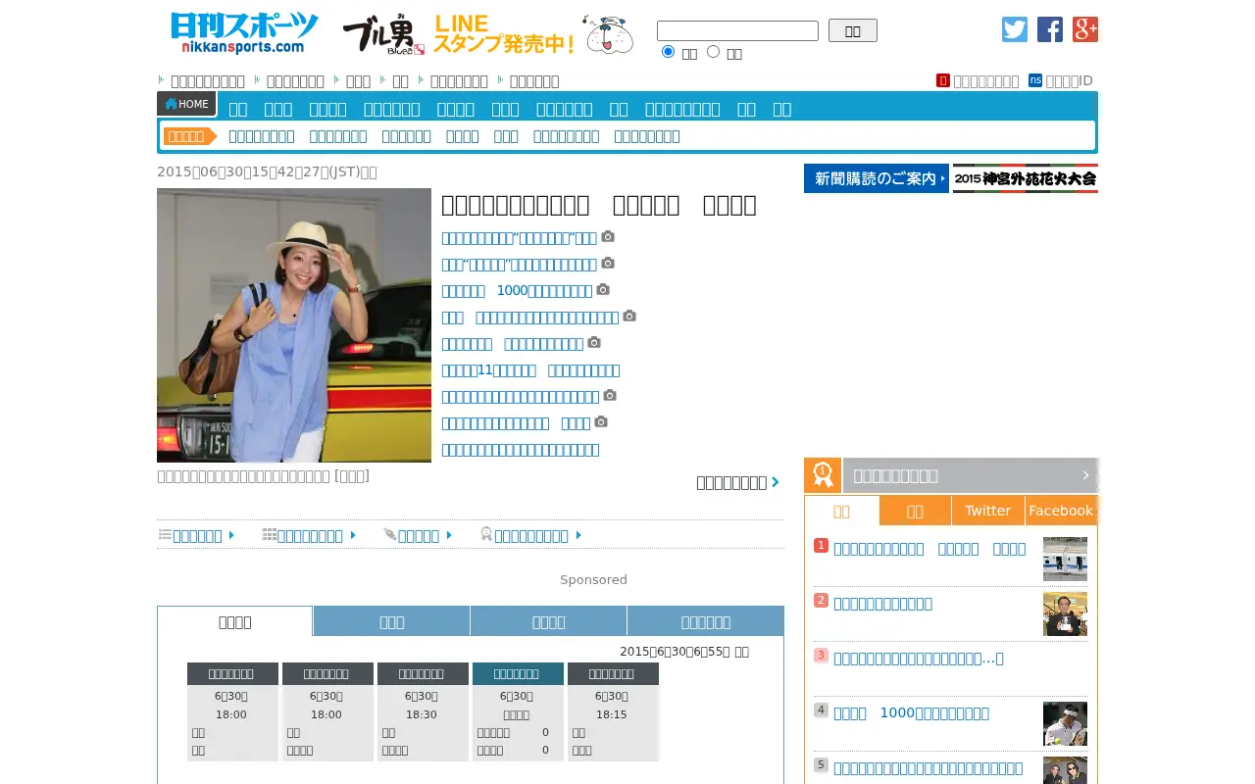Expand the ranking header using its chevron
Viewport: 1255px width, 784px height.
pos(1085,475)
